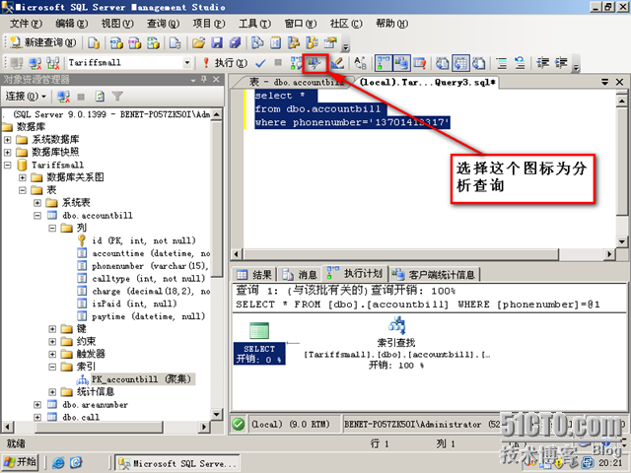Comment out the selected lines icon
The image size is (631, 473).
tap(502, 63)
